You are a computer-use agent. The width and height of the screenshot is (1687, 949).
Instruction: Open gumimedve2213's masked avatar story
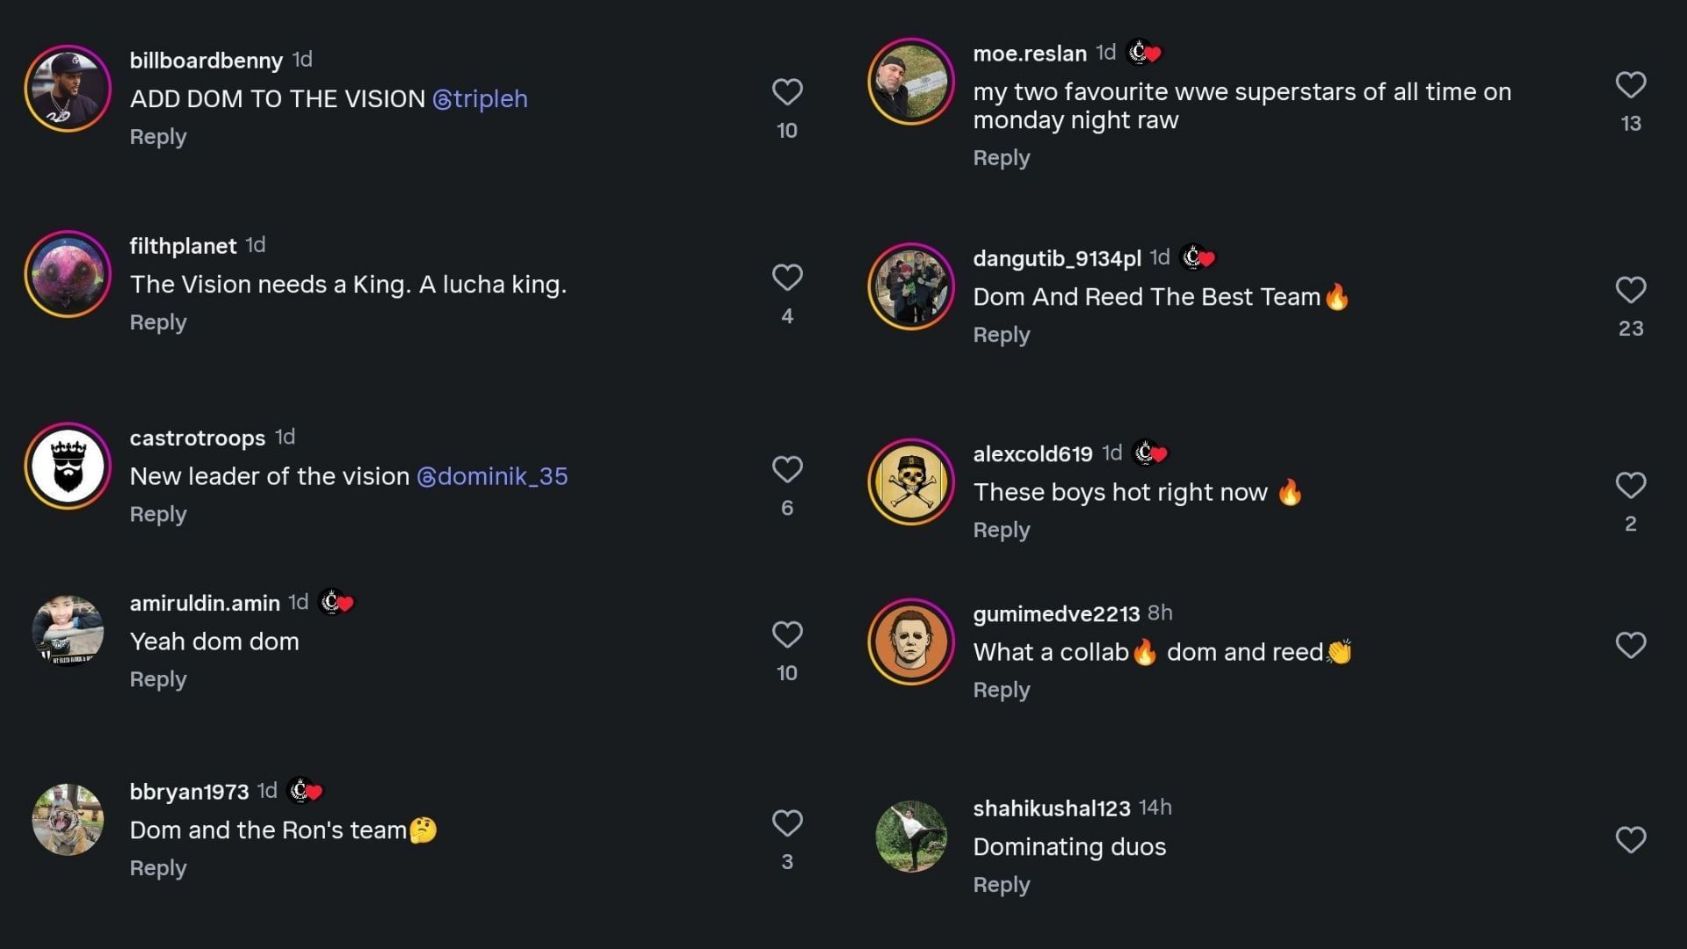point(911,642)
